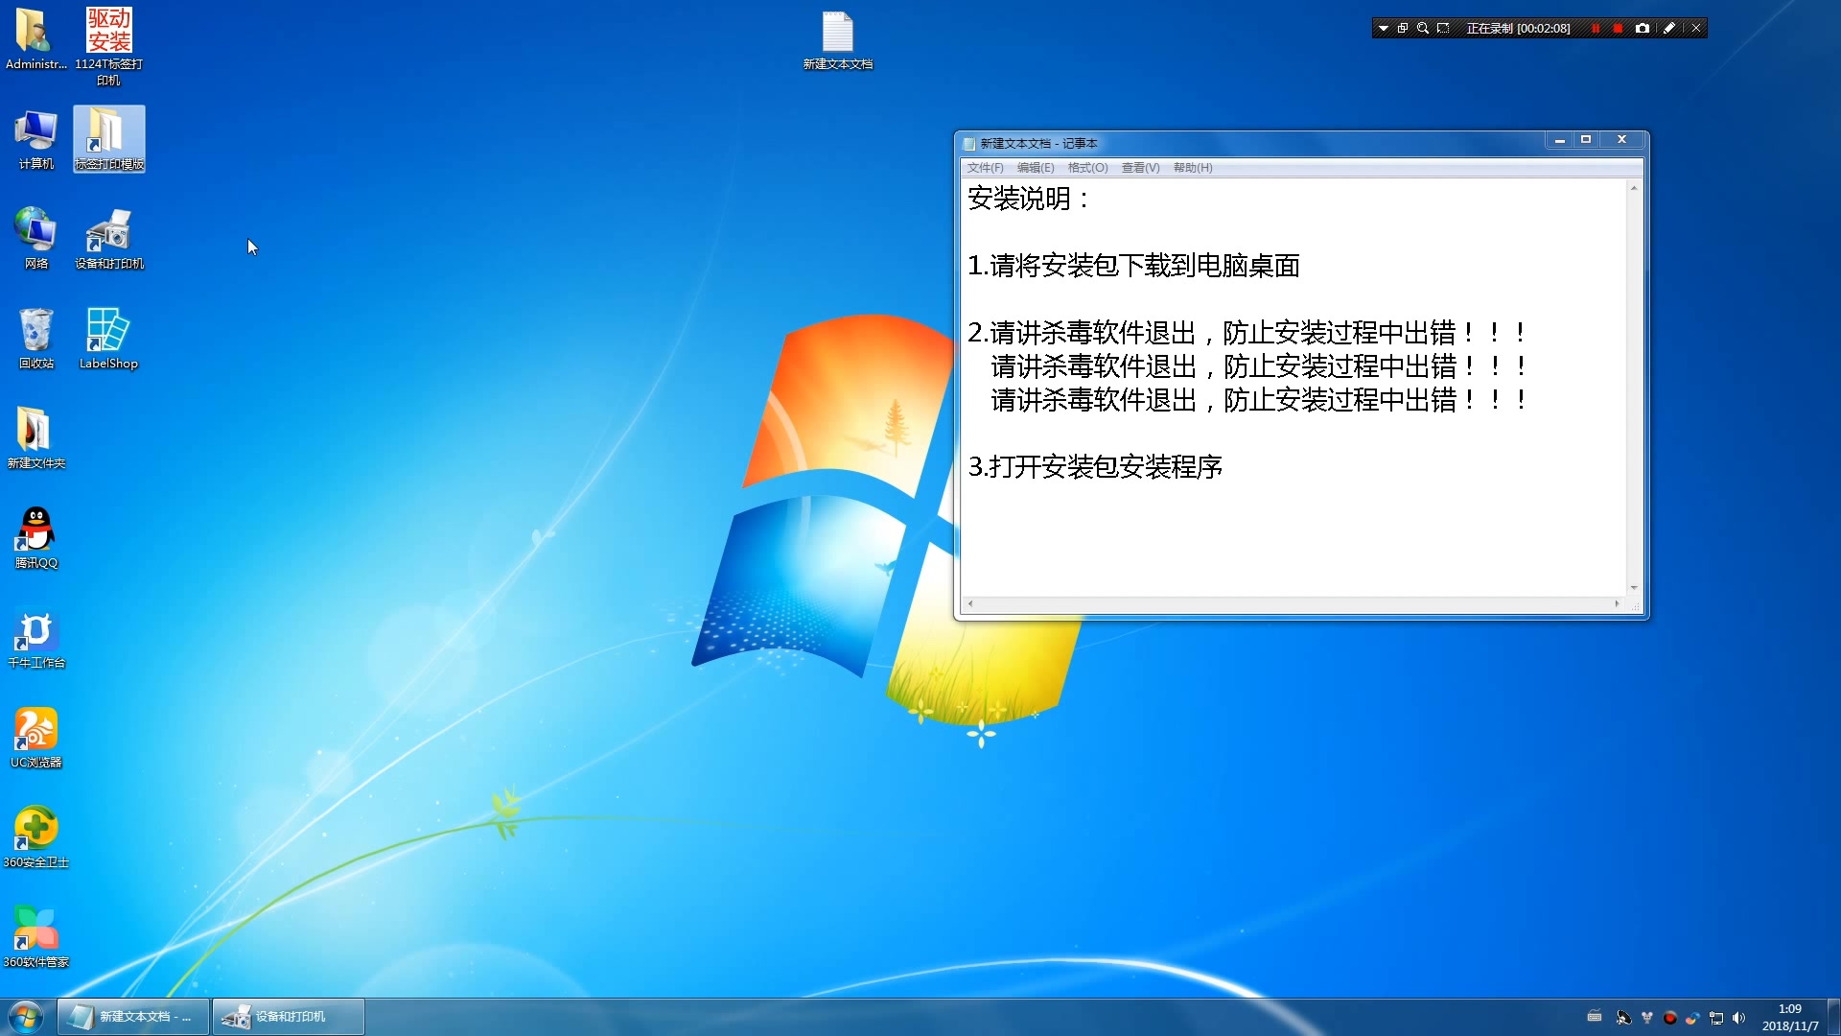Viewport: 1841px width, 1036px height.
Task: Click the colorful swirl tray icon
Action: [x=1693, y=1018]
